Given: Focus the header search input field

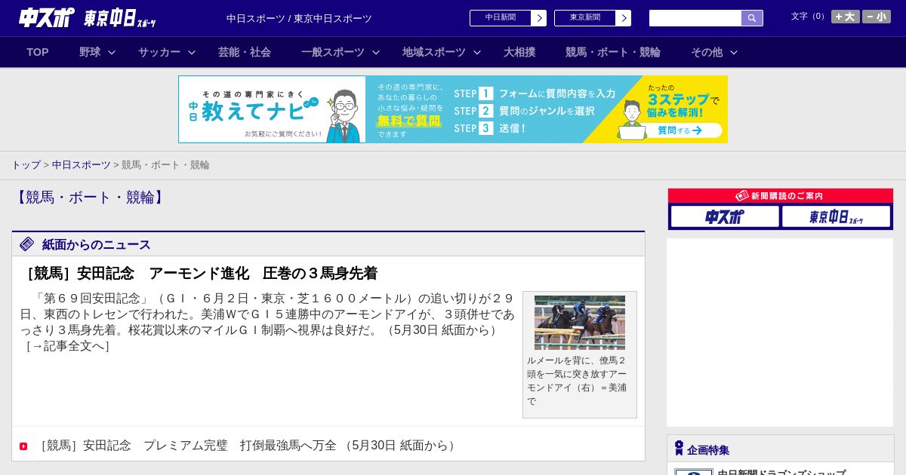Looking at the screenshot, I should point(695,18).
